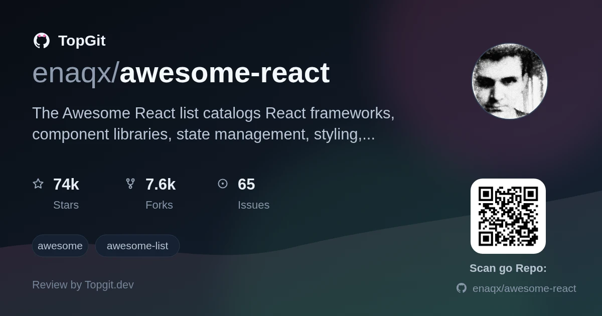
Task: Select the 'awesome' topic tag
Action: [60, 246]
